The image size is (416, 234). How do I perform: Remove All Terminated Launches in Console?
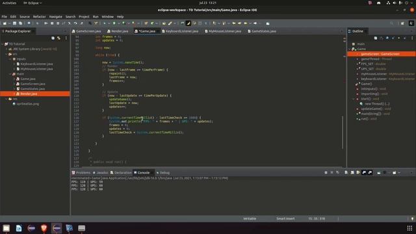tap(337, 172)
